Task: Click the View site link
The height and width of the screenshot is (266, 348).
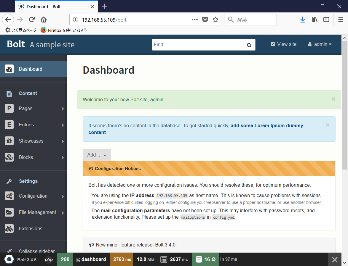Action: (x=283, y=44)
